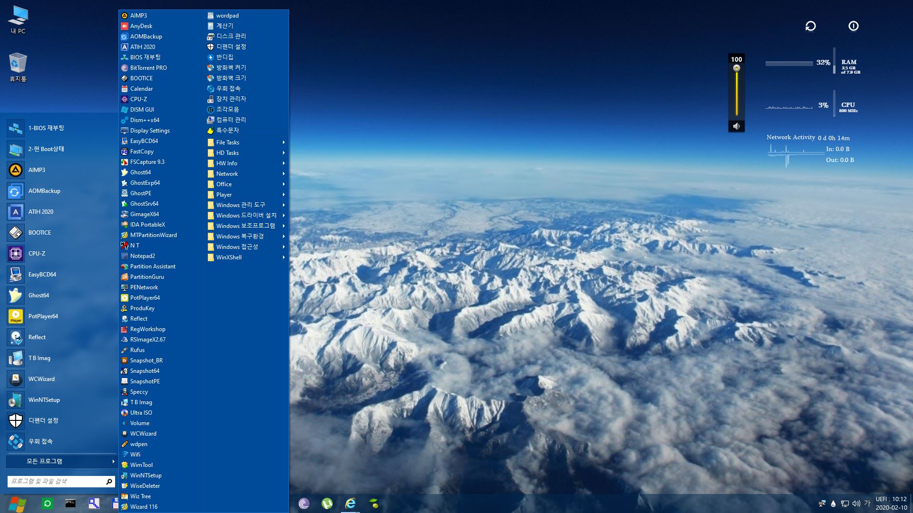Launch Reflect from pinned list
Screen dimensions: 913x513
[x=61, y=337]
